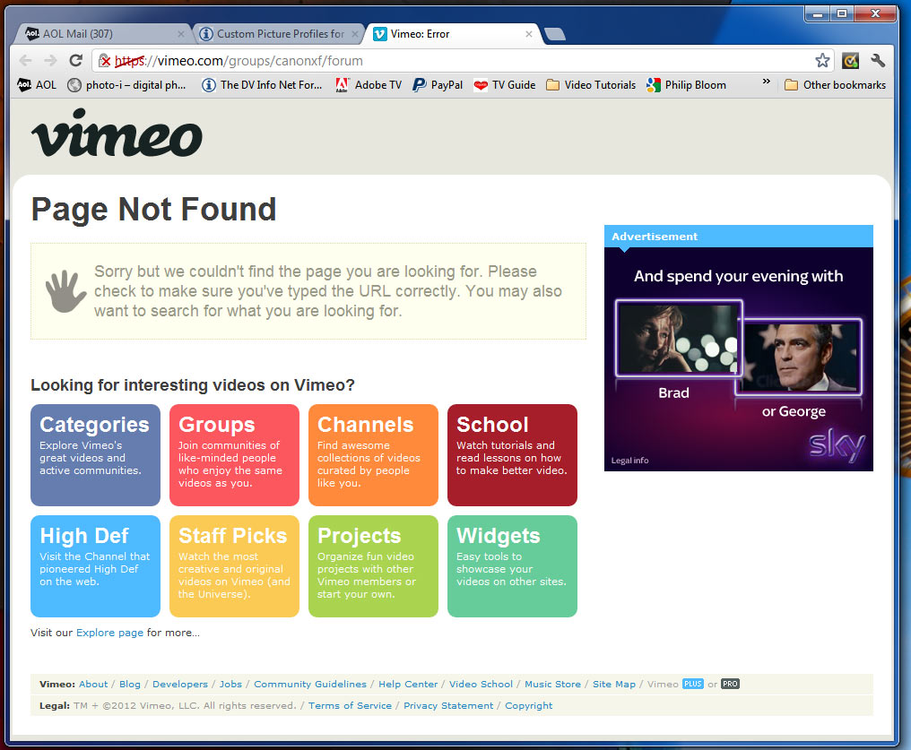Open the High Def tile
The height and width of the screenshot is (750, 911).
[95, 566]
